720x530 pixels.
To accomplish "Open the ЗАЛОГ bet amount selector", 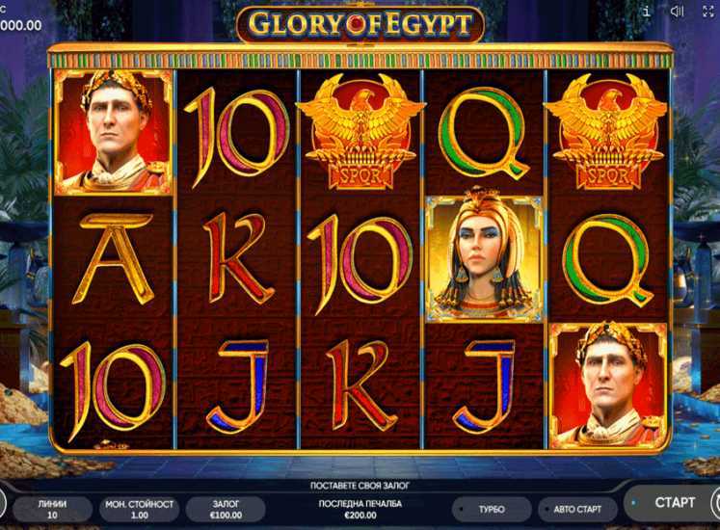I will coord(226,510).
